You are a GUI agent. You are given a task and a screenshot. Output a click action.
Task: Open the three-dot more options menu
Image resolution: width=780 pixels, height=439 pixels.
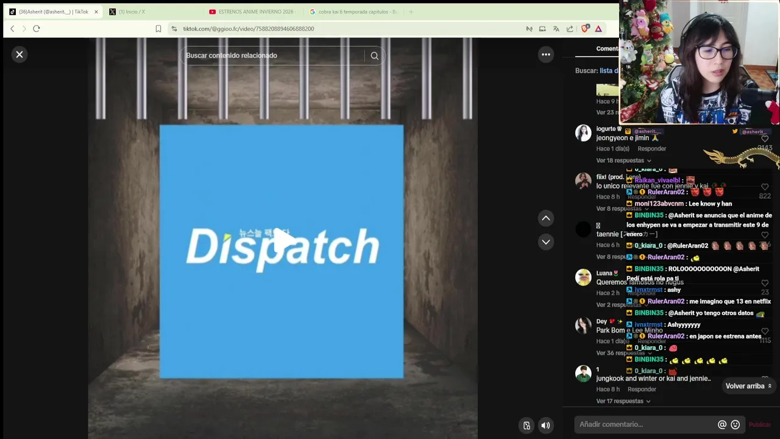546,55
